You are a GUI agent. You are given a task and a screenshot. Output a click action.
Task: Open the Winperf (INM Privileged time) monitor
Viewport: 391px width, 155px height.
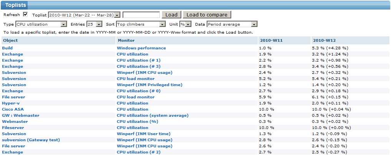pos(150,85)
